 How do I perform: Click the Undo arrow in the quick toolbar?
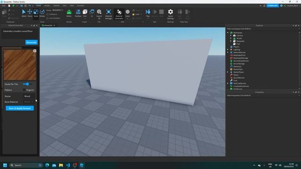[29, 6]
